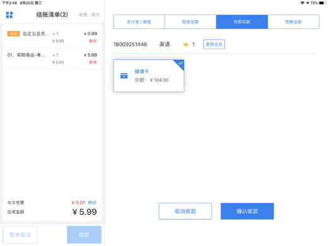Image resolution: width=328 pixels, height=246 pixels.
Task: Click the ¥0.01 discount amount
Action: pyautogui.click(x=78, y=202)
